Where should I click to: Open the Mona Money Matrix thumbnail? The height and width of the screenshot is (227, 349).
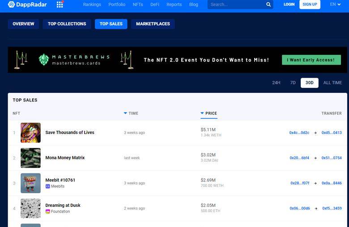point(31,158)
